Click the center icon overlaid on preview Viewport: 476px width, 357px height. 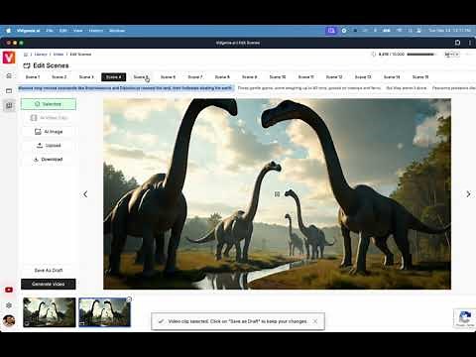(x=277, y=194)
